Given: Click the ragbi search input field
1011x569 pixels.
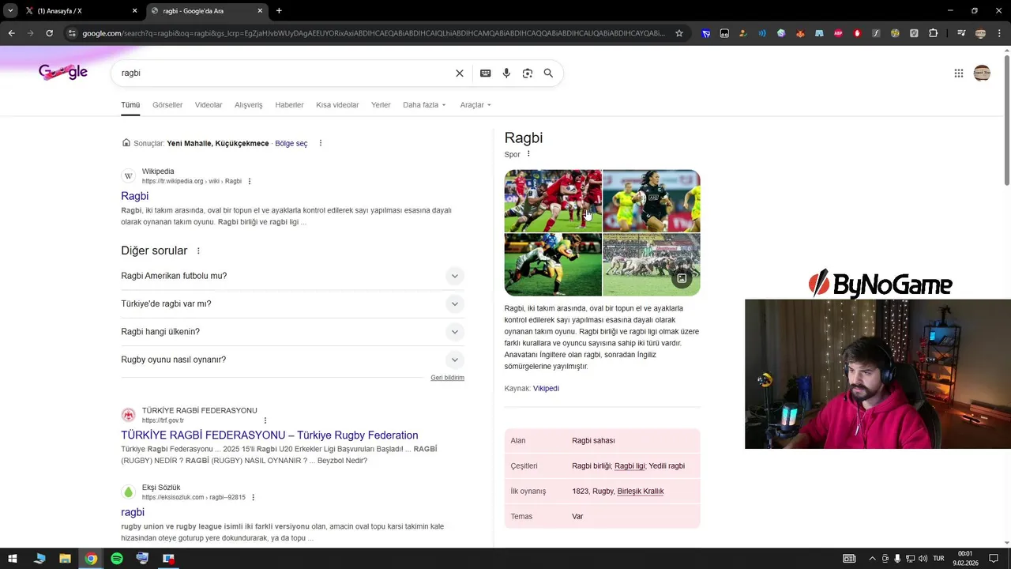Looking at the screenshot, I should (284, 73).
